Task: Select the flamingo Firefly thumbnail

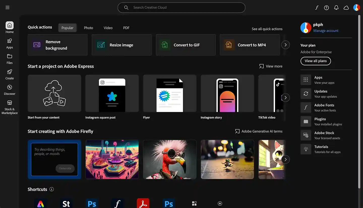Action: pyautogui.click(x=170, y=159)
